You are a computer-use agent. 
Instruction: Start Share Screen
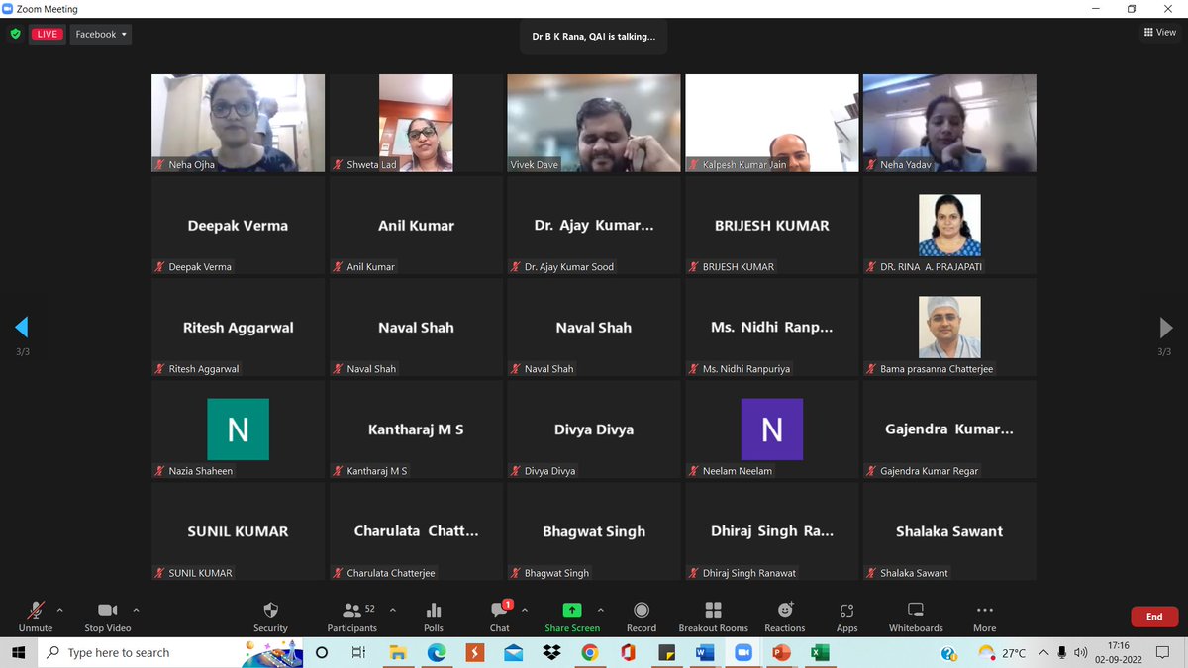[x=572, y=616]
